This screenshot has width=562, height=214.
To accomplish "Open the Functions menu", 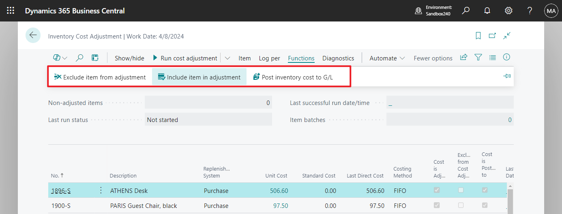I will (x=301, y=58).
